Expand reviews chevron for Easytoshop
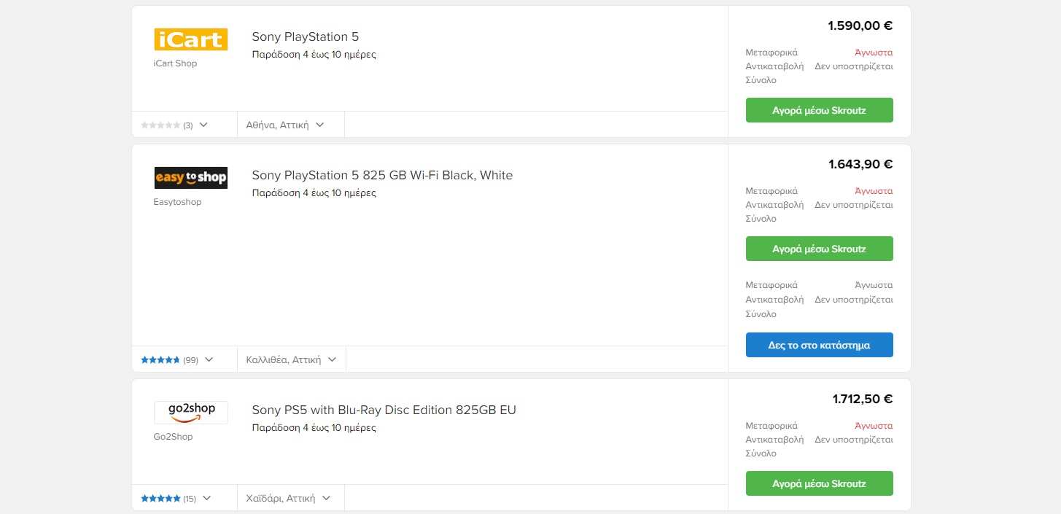This screenshot has width=1061, height=514. 209,359
